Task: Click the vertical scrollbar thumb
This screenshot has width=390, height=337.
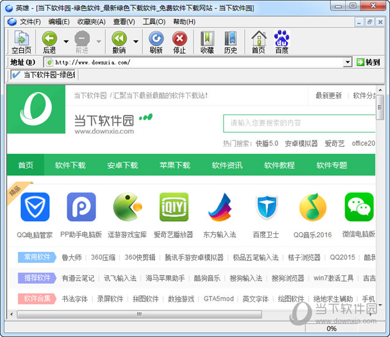Action: click(380, 107)
